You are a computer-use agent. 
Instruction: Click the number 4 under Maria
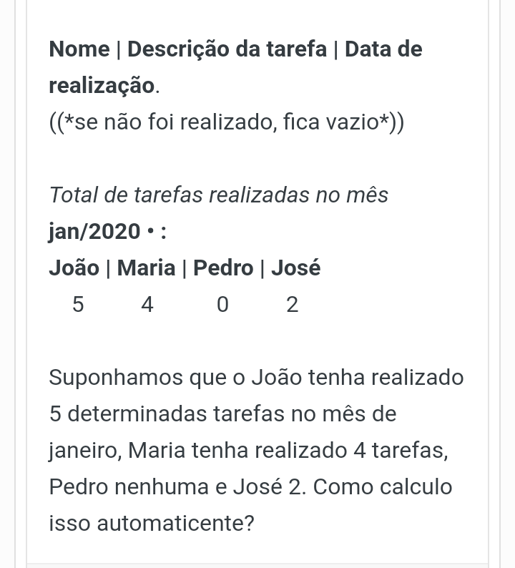coord(147,304)
